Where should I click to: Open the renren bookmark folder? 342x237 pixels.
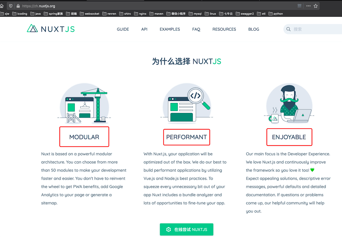(109, 14)
